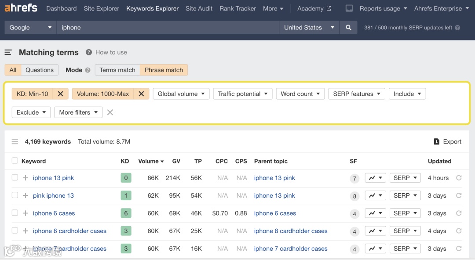This screenshot has height=260, width=475.
Task: Click the hamburger menu beside Matching terms
Action: [x=8, y=52]
